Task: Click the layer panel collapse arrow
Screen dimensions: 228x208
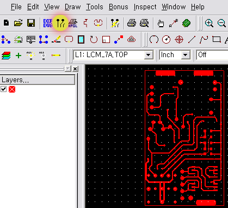Action: 68,69
